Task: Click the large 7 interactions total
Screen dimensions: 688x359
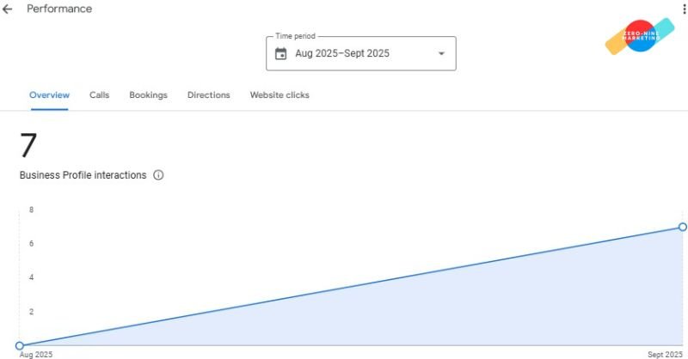Action: point(28,146)
